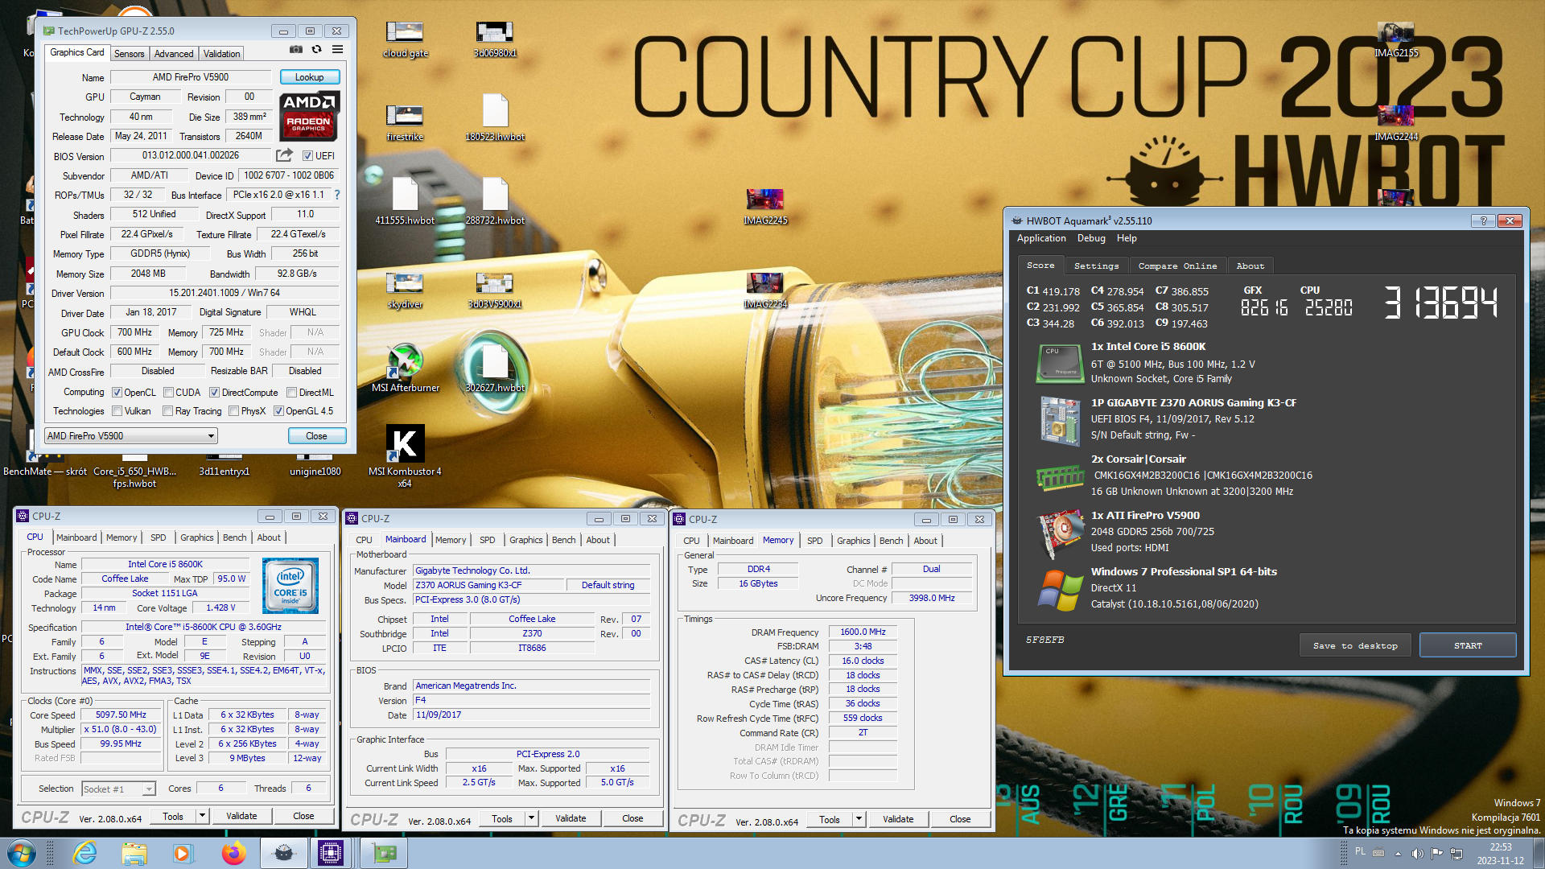Screen dimensions: 1545x869
Task: Click Close in CPU-Z Mainboard window
Action: click(632, 818)
